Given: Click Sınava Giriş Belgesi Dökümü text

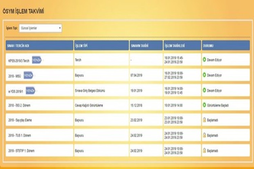Looking at the screenshot, I should point(90,91).
